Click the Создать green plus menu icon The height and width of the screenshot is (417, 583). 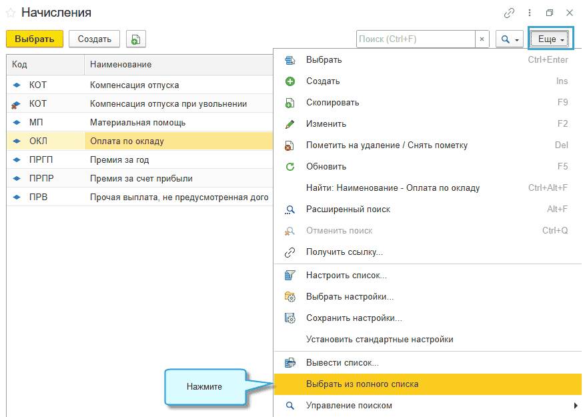point(289,81)
